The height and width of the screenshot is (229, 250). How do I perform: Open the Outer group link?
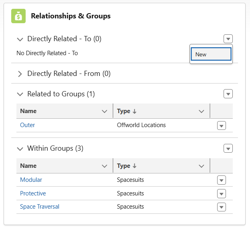pos(27,125)
